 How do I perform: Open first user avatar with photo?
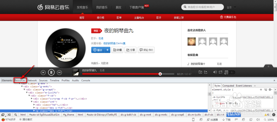pyautogui.click(x=191, y=42)
